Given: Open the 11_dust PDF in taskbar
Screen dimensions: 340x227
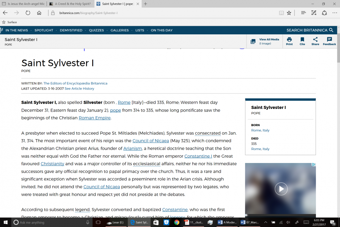Looking at the screenshot, I should 194,222.
